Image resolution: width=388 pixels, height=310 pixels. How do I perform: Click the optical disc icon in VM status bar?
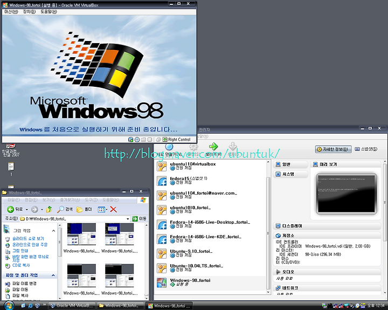pos(137,140)
